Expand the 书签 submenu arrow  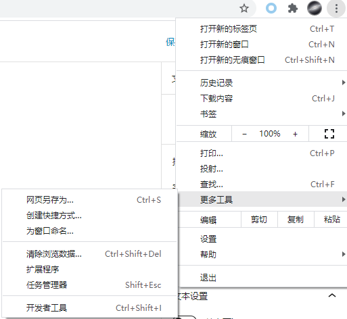[x=344, y=114]
